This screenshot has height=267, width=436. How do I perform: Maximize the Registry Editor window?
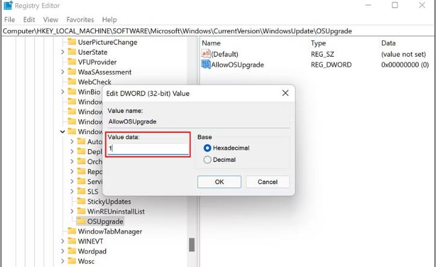395,5
